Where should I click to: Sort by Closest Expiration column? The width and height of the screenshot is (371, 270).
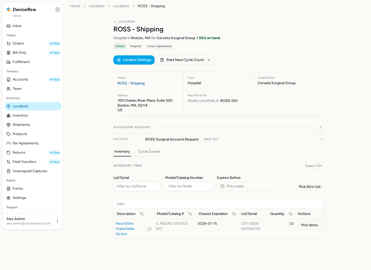point(234,214)
